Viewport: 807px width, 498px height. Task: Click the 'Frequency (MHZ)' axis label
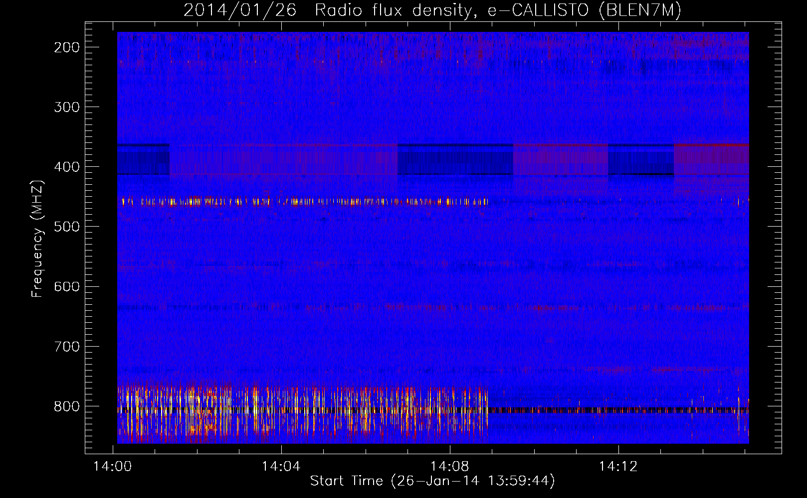37,239
